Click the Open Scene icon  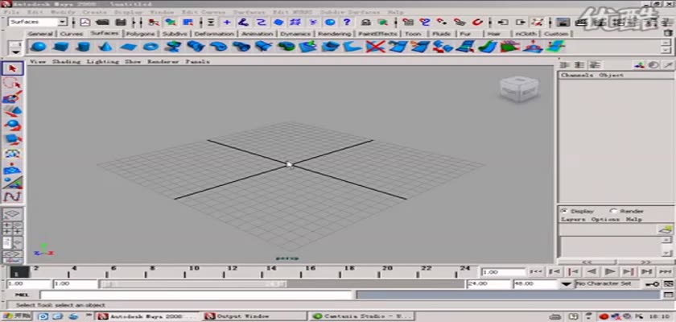(102, 22)
